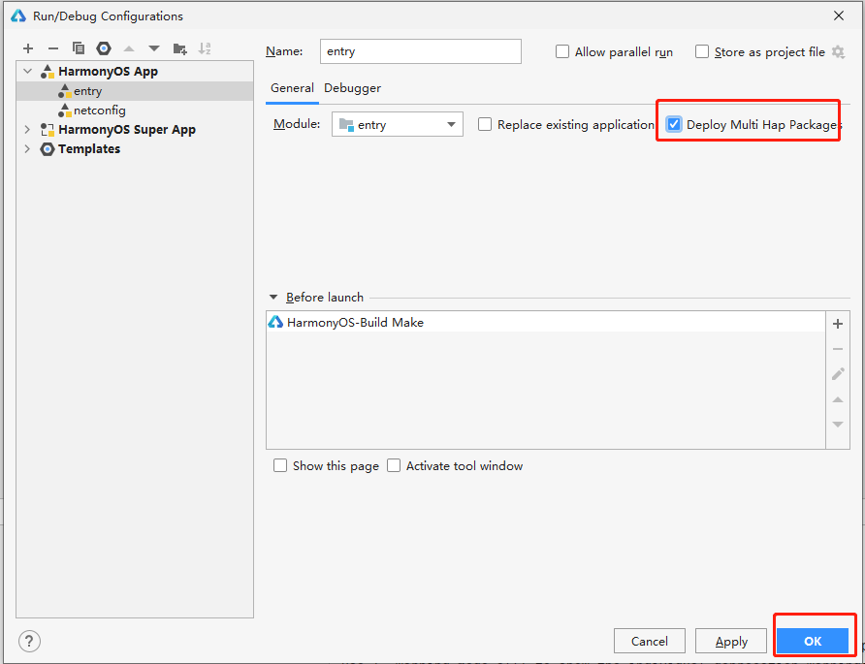This screenshot has width=865, height=664.
Task: Move Before launch task down
Action: click(x=838, y=425)
